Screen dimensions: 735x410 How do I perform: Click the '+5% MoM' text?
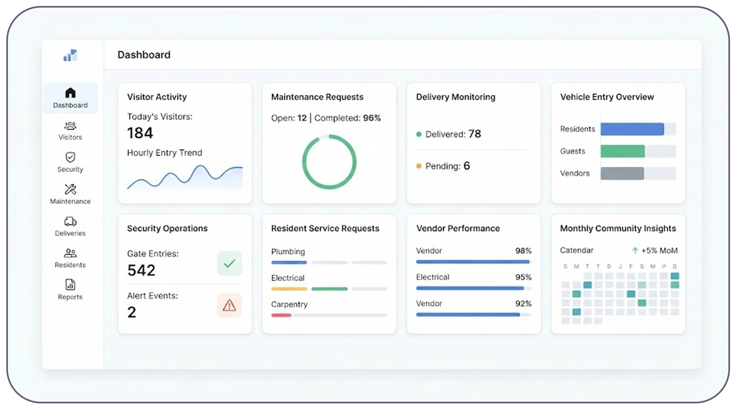tap(660, 251)
